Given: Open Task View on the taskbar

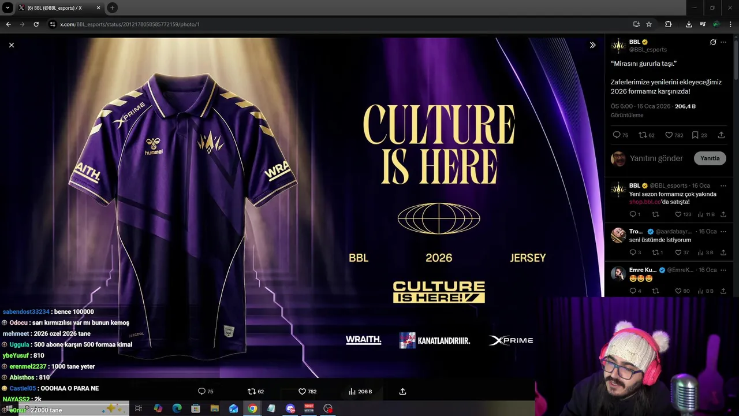Looking at the screenshot, I should [x=139, y=408].
